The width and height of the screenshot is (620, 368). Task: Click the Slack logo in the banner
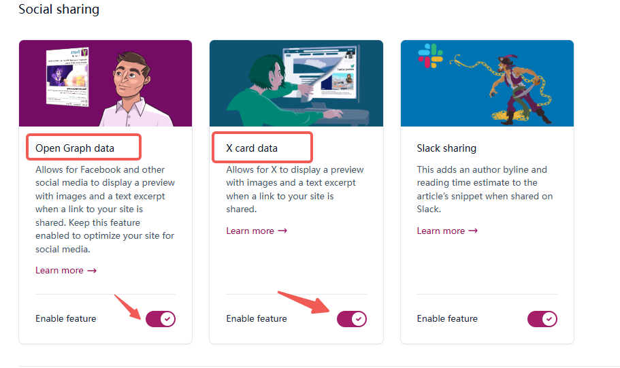coord(430,54)
